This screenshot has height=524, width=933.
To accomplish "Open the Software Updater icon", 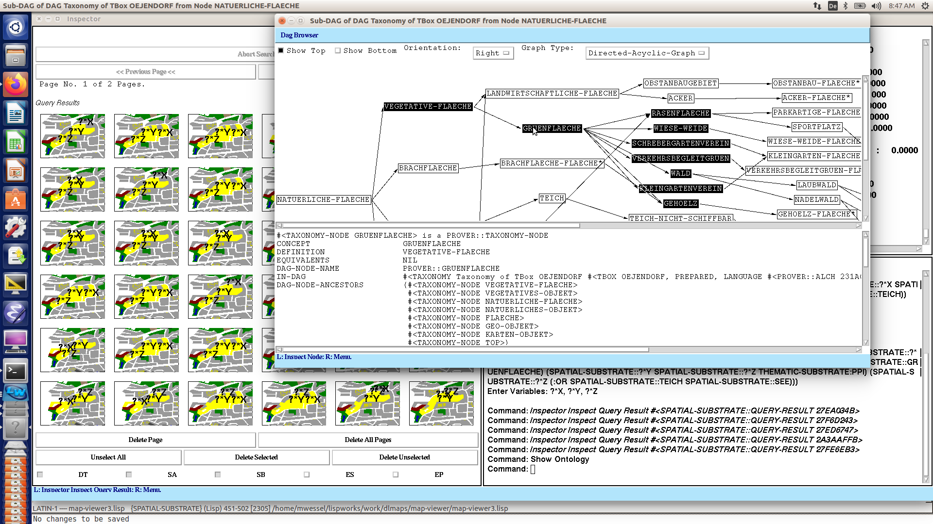I will click(x=16, y=256).
